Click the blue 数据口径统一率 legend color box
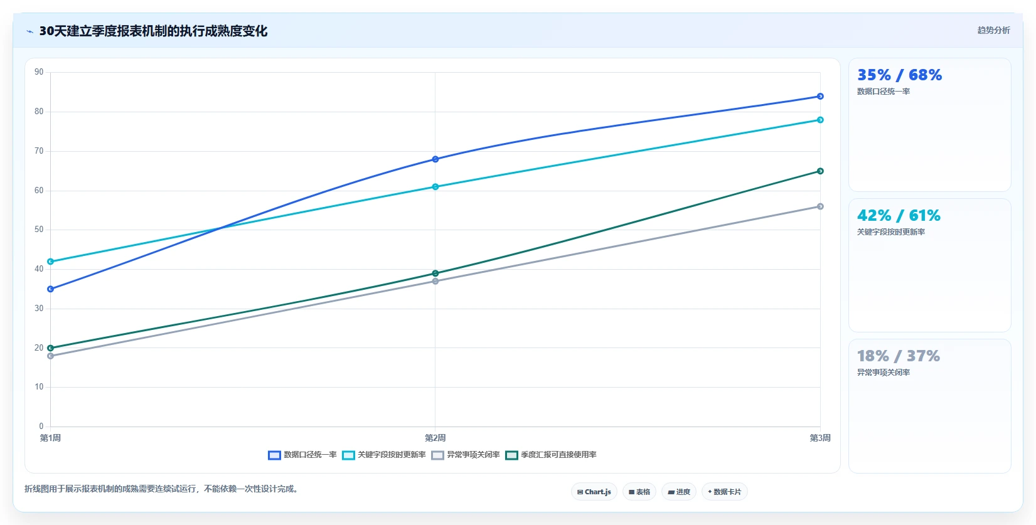1036x525 pixels. click(274, 455)
